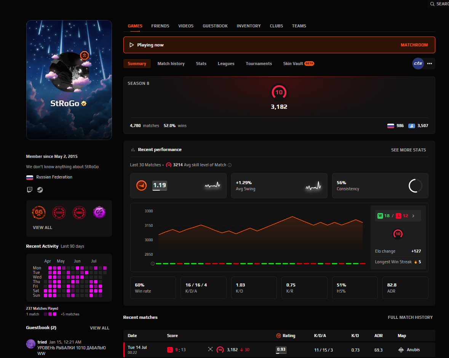Click FULL MATCH HISTORY

click(410, 317)
